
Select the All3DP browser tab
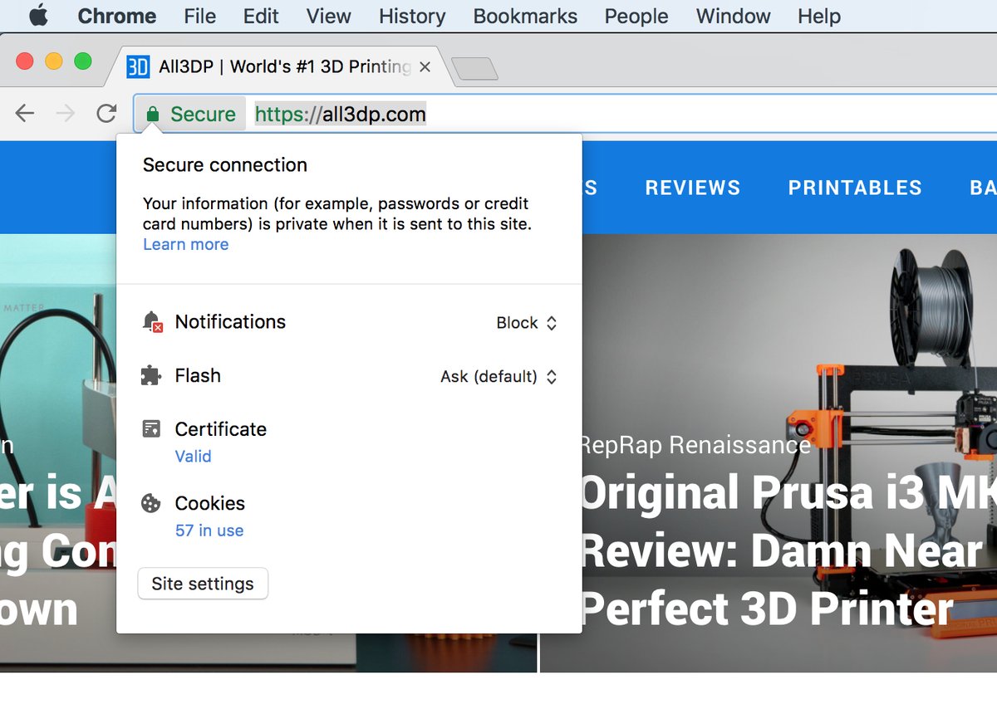click(278, 66)
